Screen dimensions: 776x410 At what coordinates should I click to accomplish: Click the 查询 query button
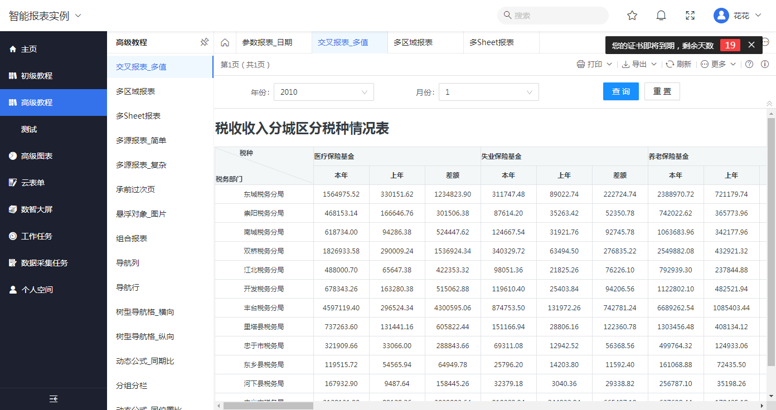(x=620, y=91)
